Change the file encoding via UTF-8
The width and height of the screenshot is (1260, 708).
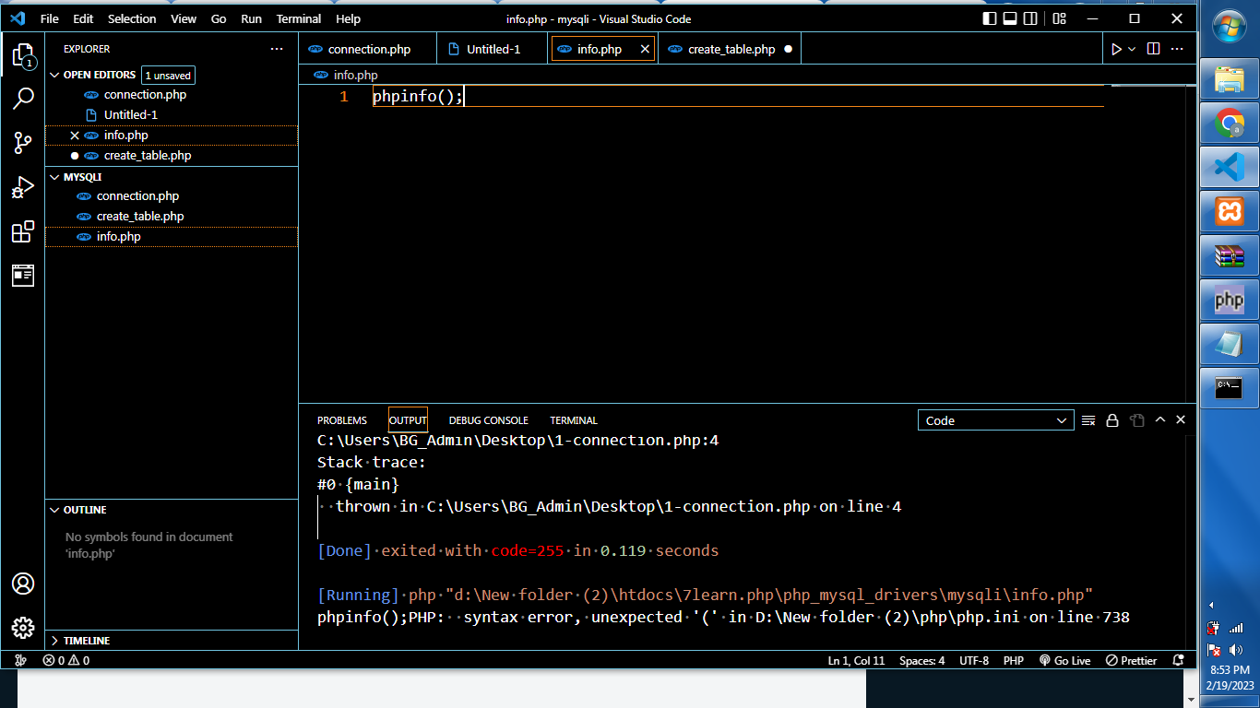[x=974, y=660]
